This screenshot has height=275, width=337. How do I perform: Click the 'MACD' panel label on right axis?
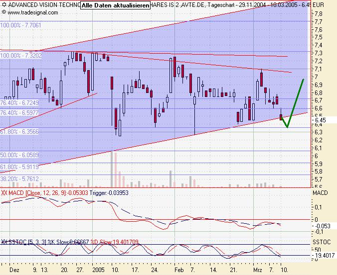click(x=320, y=193)
